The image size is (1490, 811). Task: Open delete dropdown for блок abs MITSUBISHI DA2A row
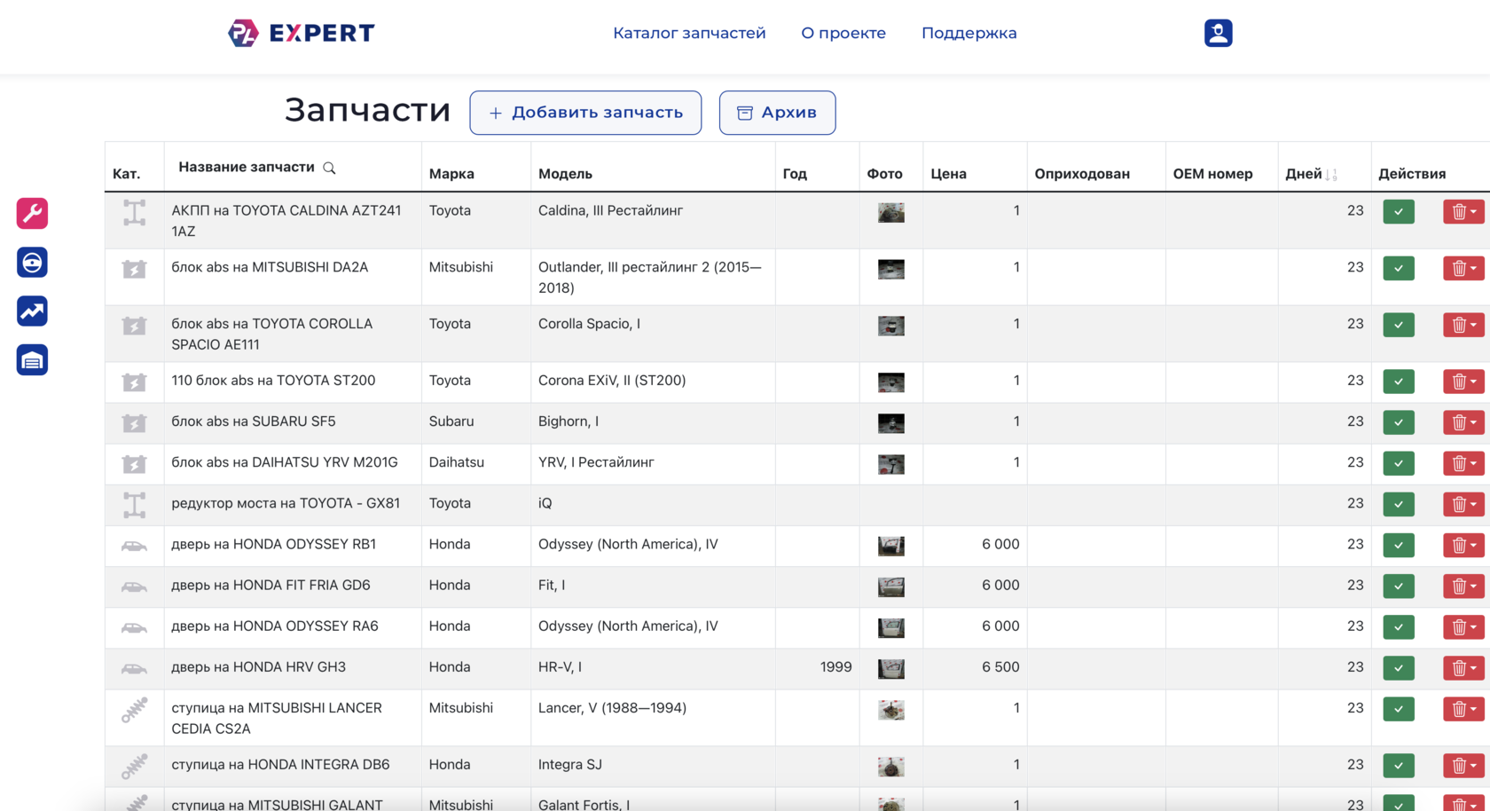click(1463, 268)
